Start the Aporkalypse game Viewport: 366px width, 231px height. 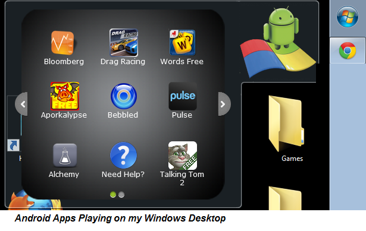coord(65,96)
